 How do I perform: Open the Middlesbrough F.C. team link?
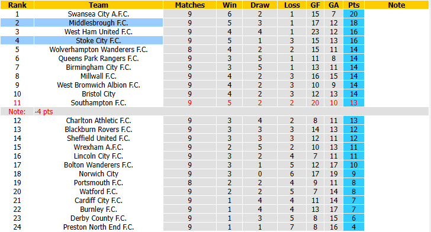(98, 23)
